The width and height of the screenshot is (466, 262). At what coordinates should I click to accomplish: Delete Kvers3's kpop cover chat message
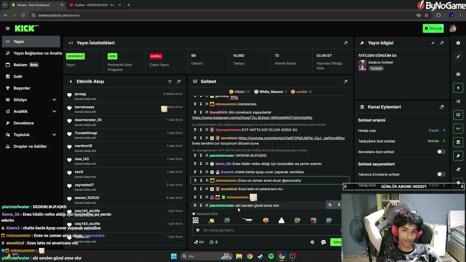195,172
